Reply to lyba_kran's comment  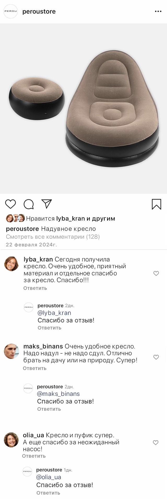coord(35,288)
